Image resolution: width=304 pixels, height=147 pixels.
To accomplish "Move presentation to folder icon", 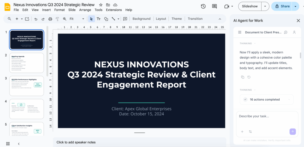I will (x=108, y=5).
